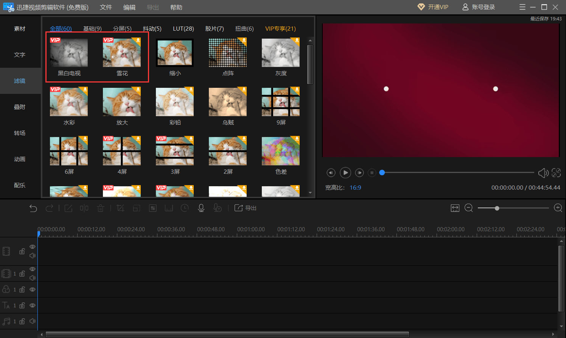This screenshot has height=338, width=566.
Task: Click the redo arrow in the timeline toolbar
Action: 49,208
